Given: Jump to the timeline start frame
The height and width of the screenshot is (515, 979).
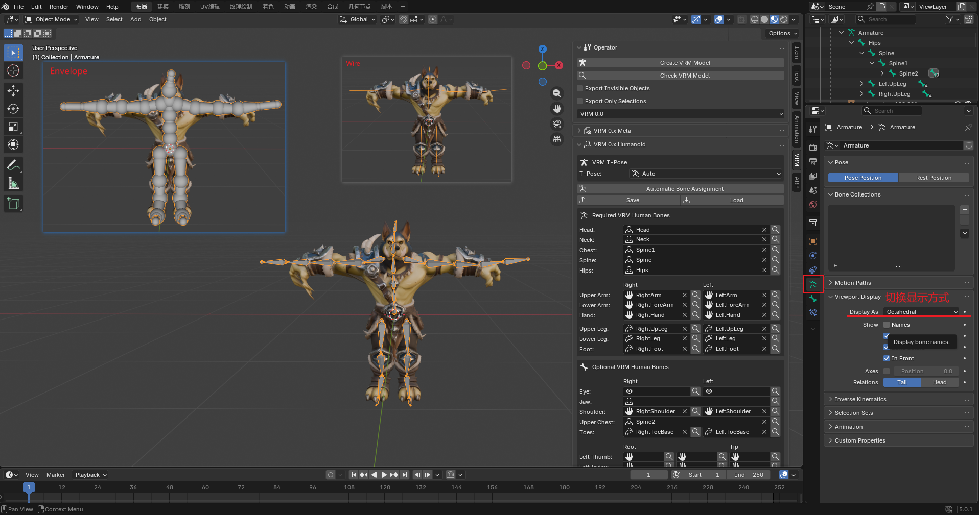Looking at the screenshot, I should pos(354,475).
